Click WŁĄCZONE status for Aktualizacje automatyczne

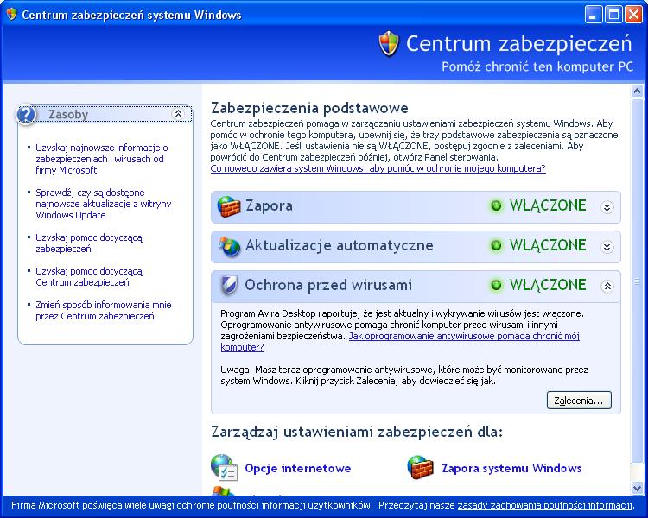pyautogui.click(x=548, y=245)
